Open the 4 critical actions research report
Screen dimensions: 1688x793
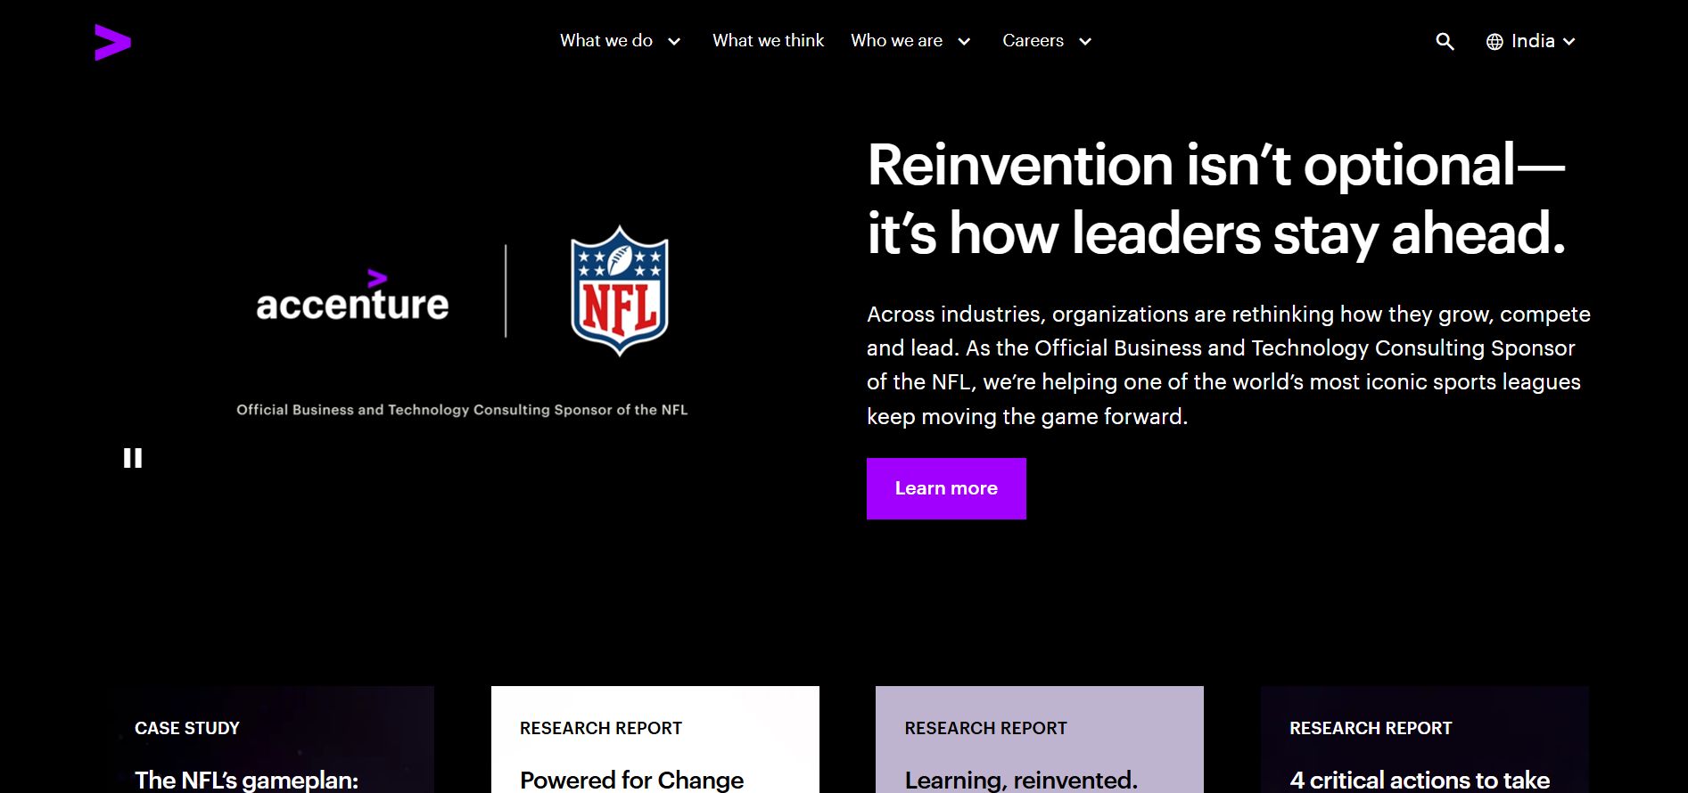[1423, 748]
